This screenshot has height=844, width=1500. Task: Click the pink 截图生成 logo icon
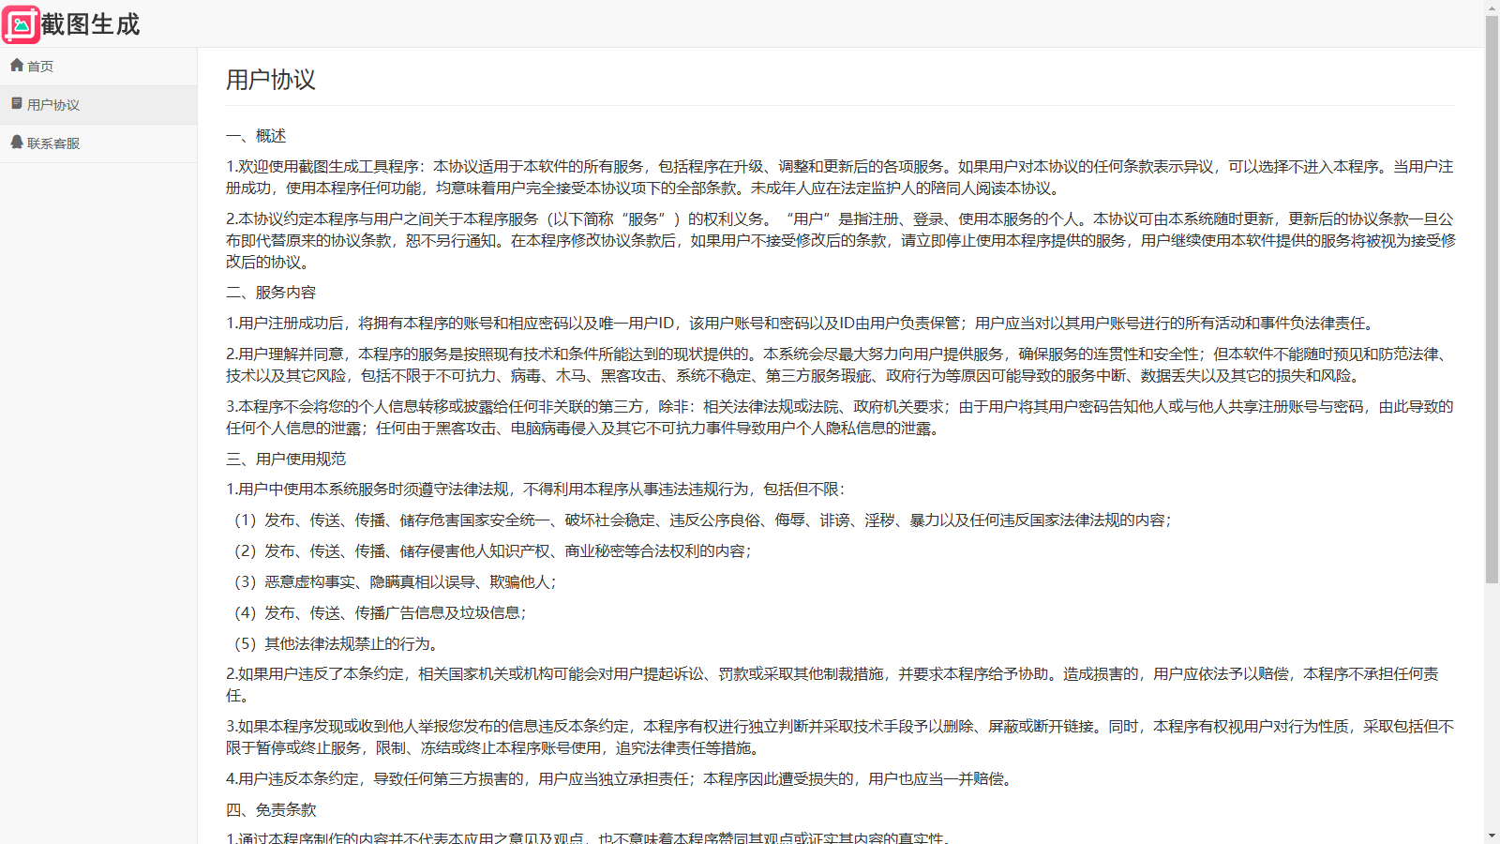[x=21, y=24]
